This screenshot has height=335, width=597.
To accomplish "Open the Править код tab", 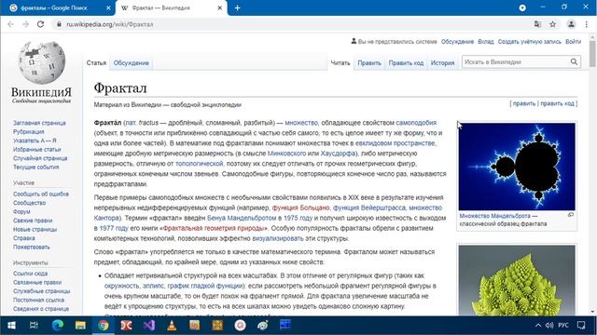I will [x=406, y=63].
